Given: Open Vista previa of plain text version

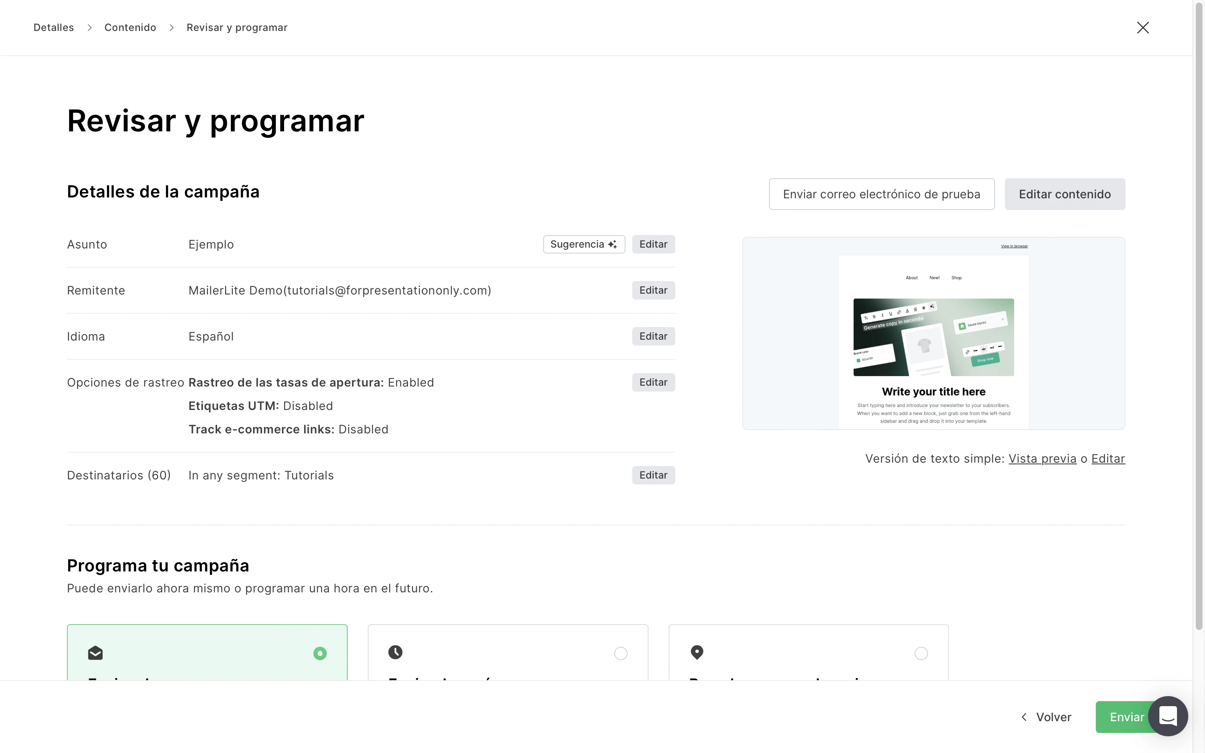Looking at the screenshot, I should 1042,458.
